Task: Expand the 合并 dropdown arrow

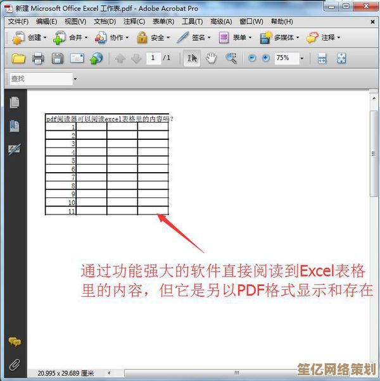Action: tap(86, 38)
